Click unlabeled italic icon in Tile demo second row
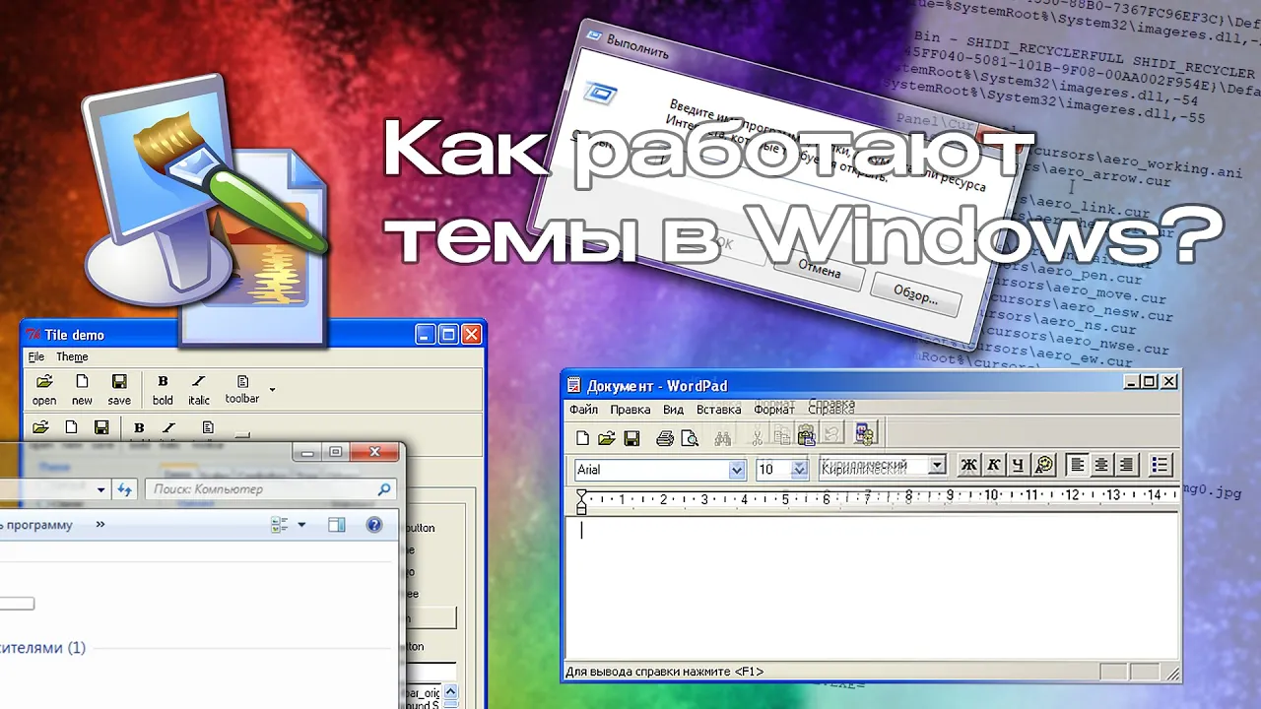This screenshot has height=709, width=1261. coord(169,427)
